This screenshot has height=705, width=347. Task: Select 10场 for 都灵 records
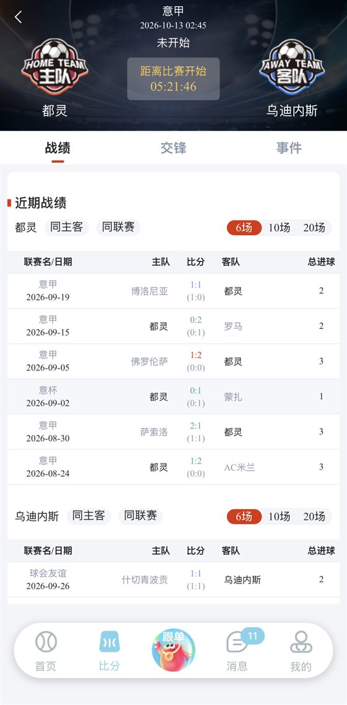coord(279,227)
